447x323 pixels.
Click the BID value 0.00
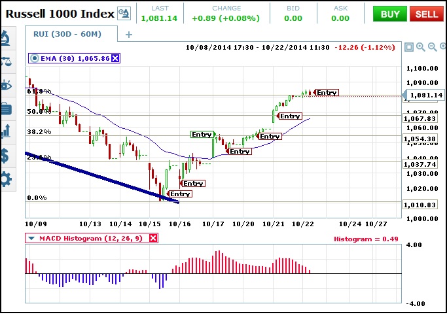(293, 18)
